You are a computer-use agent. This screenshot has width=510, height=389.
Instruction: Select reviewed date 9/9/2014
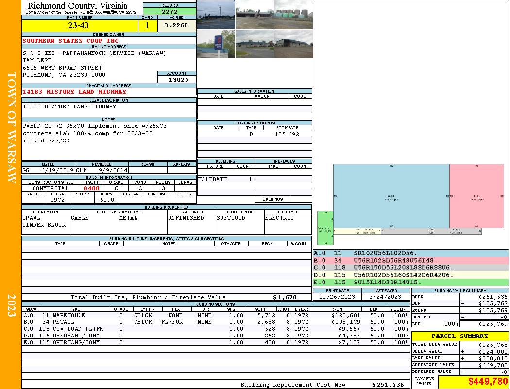113,170
